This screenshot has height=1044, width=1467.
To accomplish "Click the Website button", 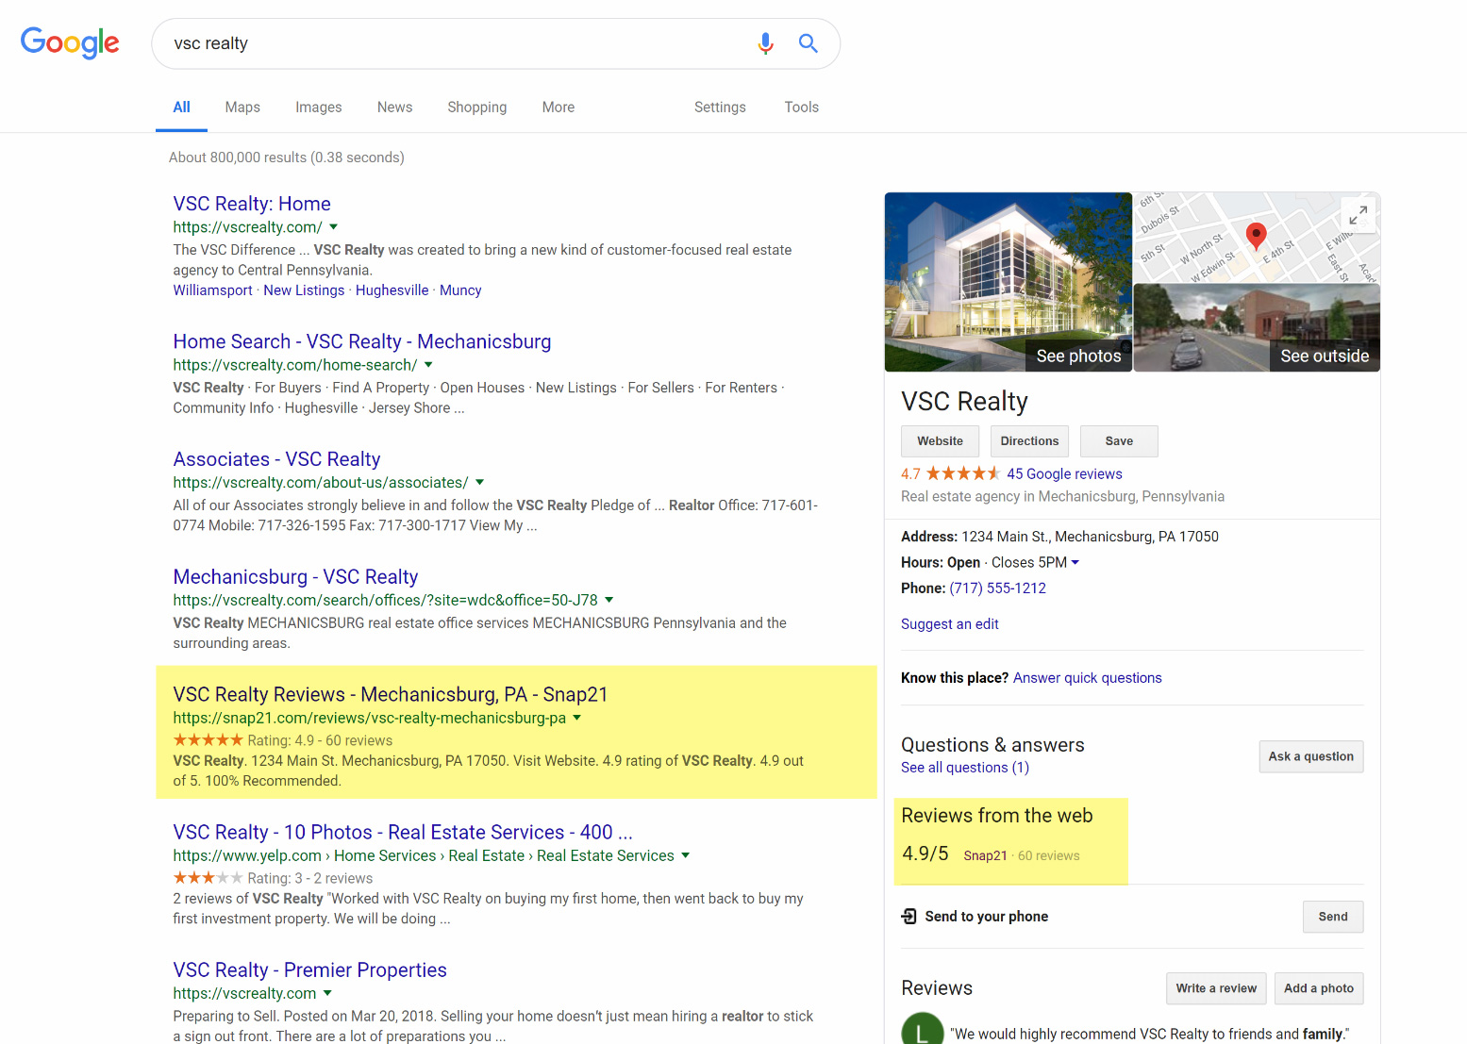I will (940, 441).
